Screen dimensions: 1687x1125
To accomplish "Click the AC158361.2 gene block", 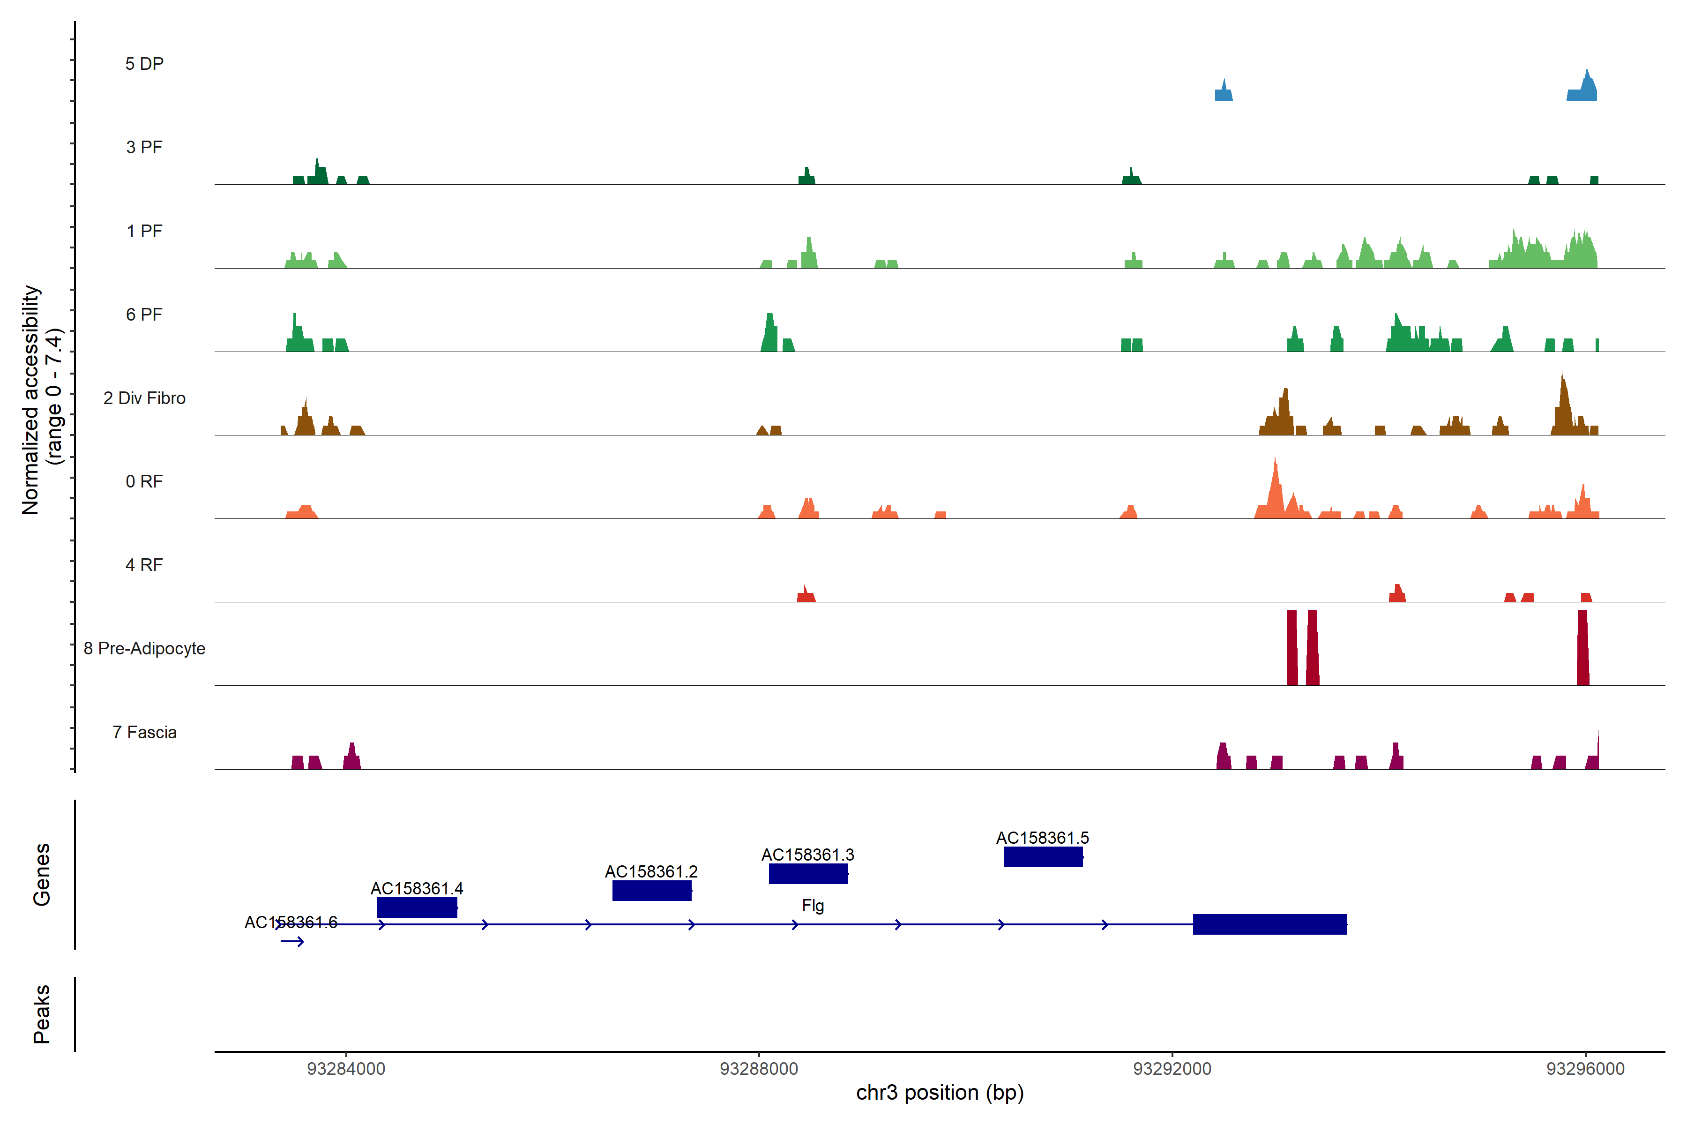I will (x=651, y=890).
